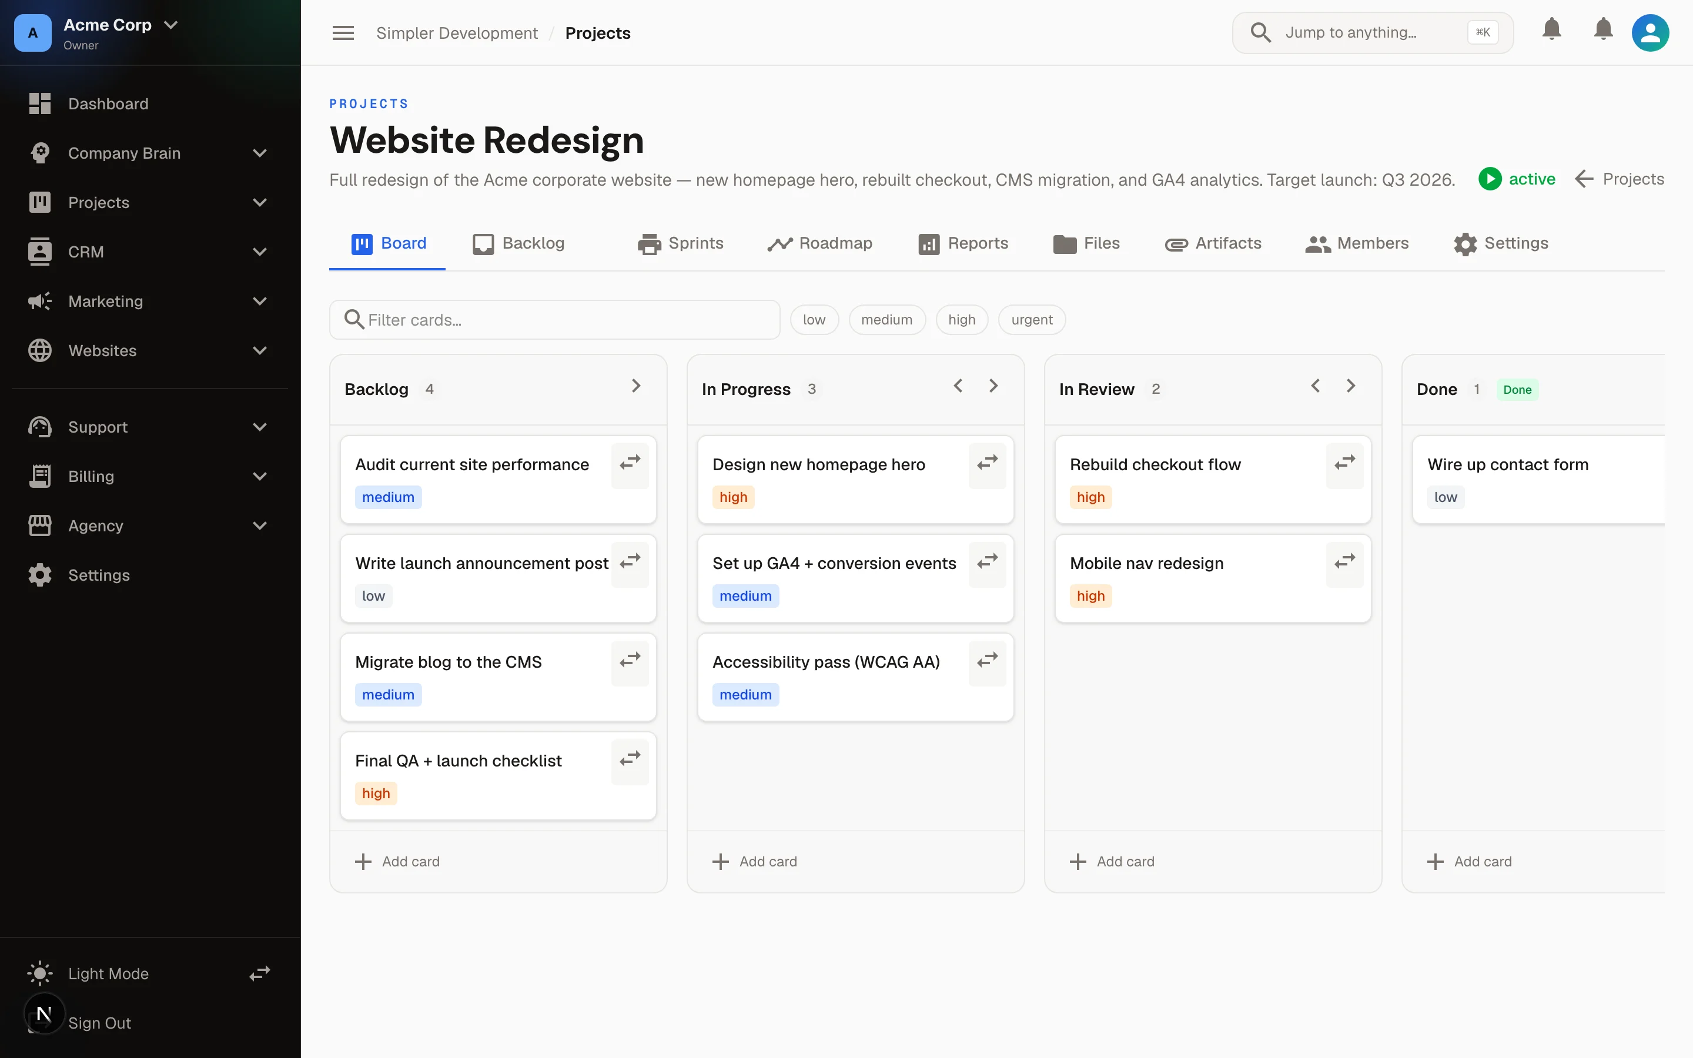The image size is (1693, 1058).
Task: Open the Roadmap tab
Action: coord(820,243)
